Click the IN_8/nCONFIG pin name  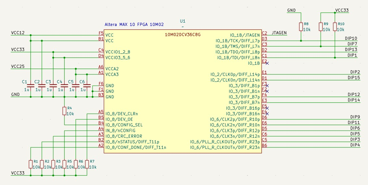(x=121, y=131)
